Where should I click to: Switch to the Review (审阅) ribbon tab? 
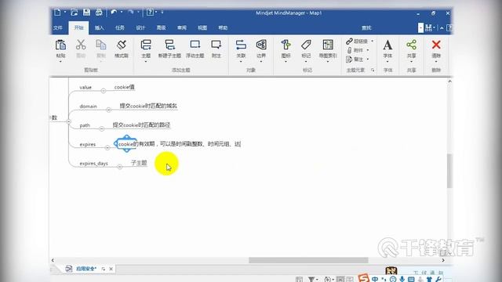[x=182, y=28]
